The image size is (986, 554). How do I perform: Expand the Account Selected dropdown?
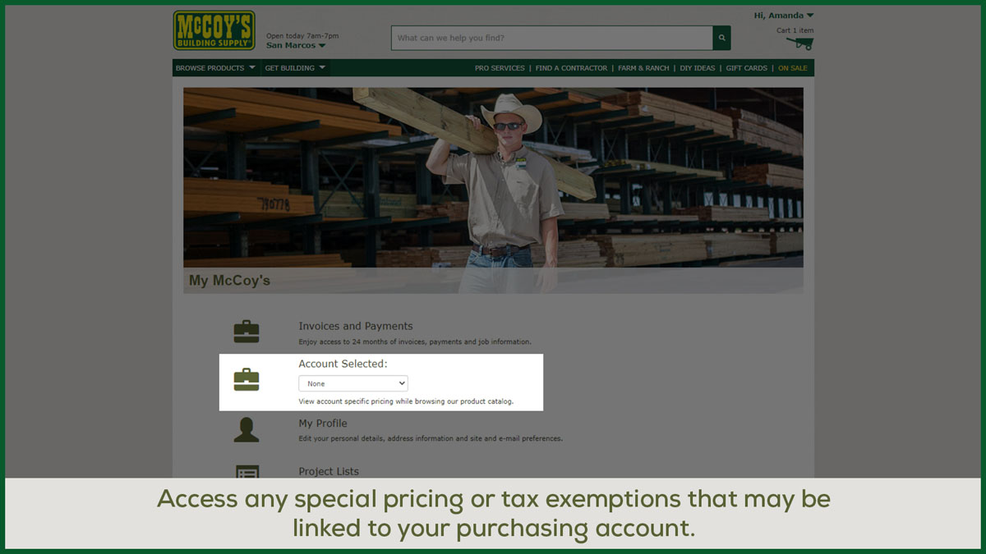pyautogui.click(x=352, y=383)
